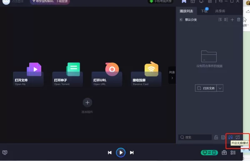Click the 默认分类 category label
Image resolution: width=250 pixels, height=161 pixels.
[191, 20]
